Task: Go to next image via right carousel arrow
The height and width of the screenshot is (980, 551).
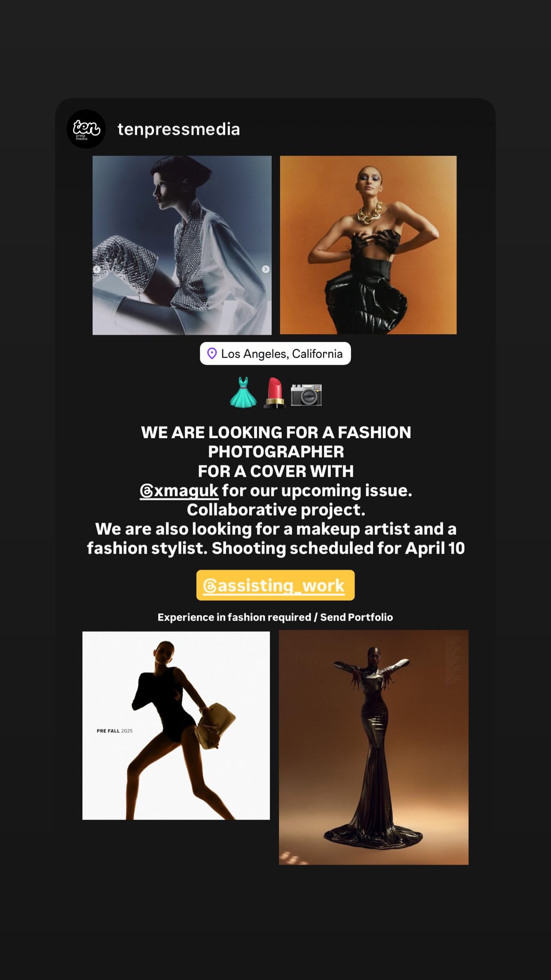Action: tap(266, 269)
